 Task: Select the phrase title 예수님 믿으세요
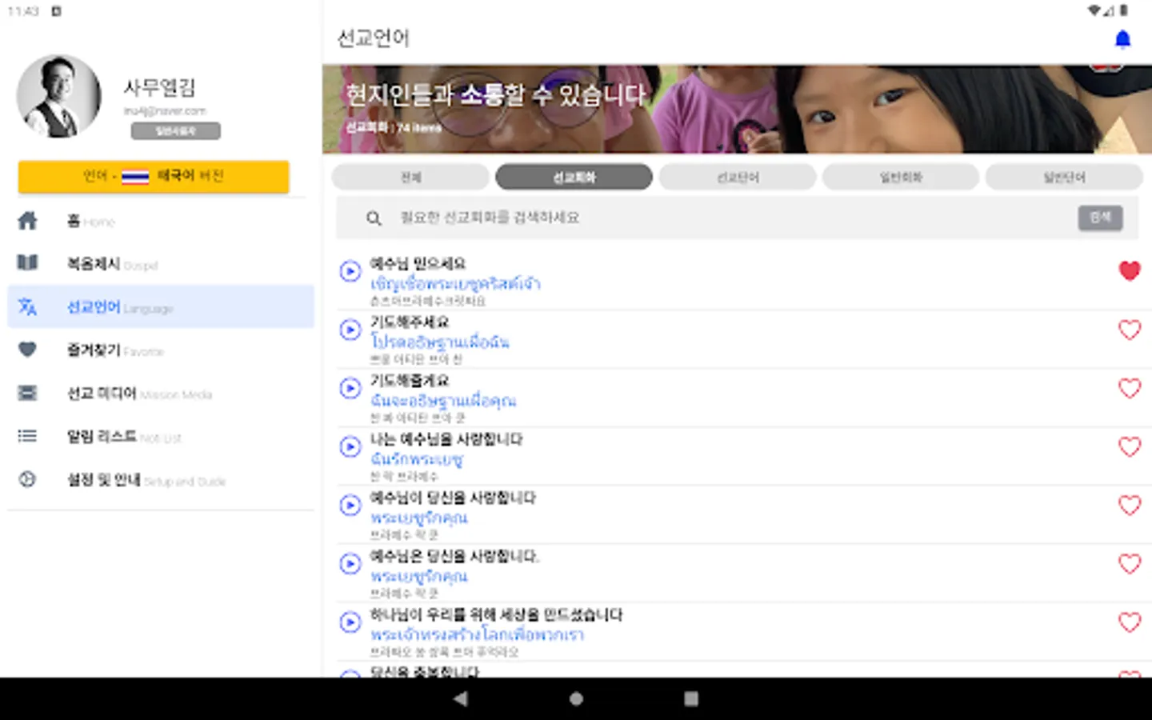(418, 263)
